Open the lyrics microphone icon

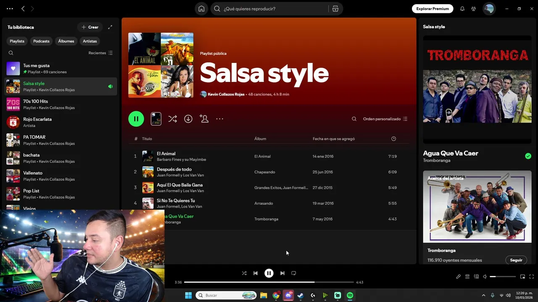[458, 276]
